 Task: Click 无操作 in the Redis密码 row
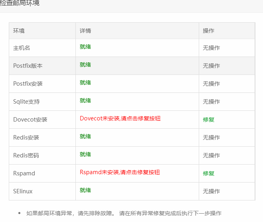pyautogui.click(x=212, y=155)
